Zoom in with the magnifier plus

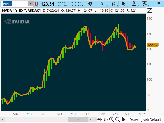pyautogui.click(x=112, y=120)
